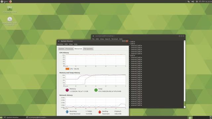Open Edit menu in System Monitor

[66, 44]
